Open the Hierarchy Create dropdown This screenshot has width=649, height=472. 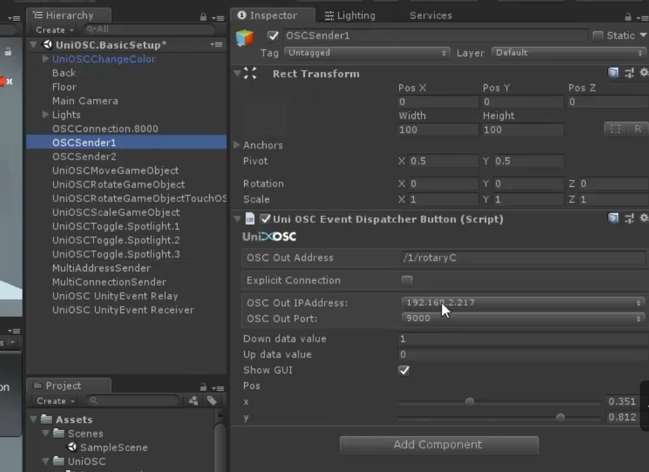coord(54,30)
